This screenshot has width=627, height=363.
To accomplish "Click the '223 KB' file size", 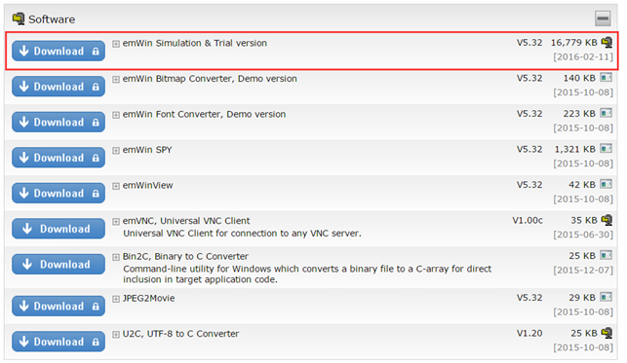I will coord(579,114).
